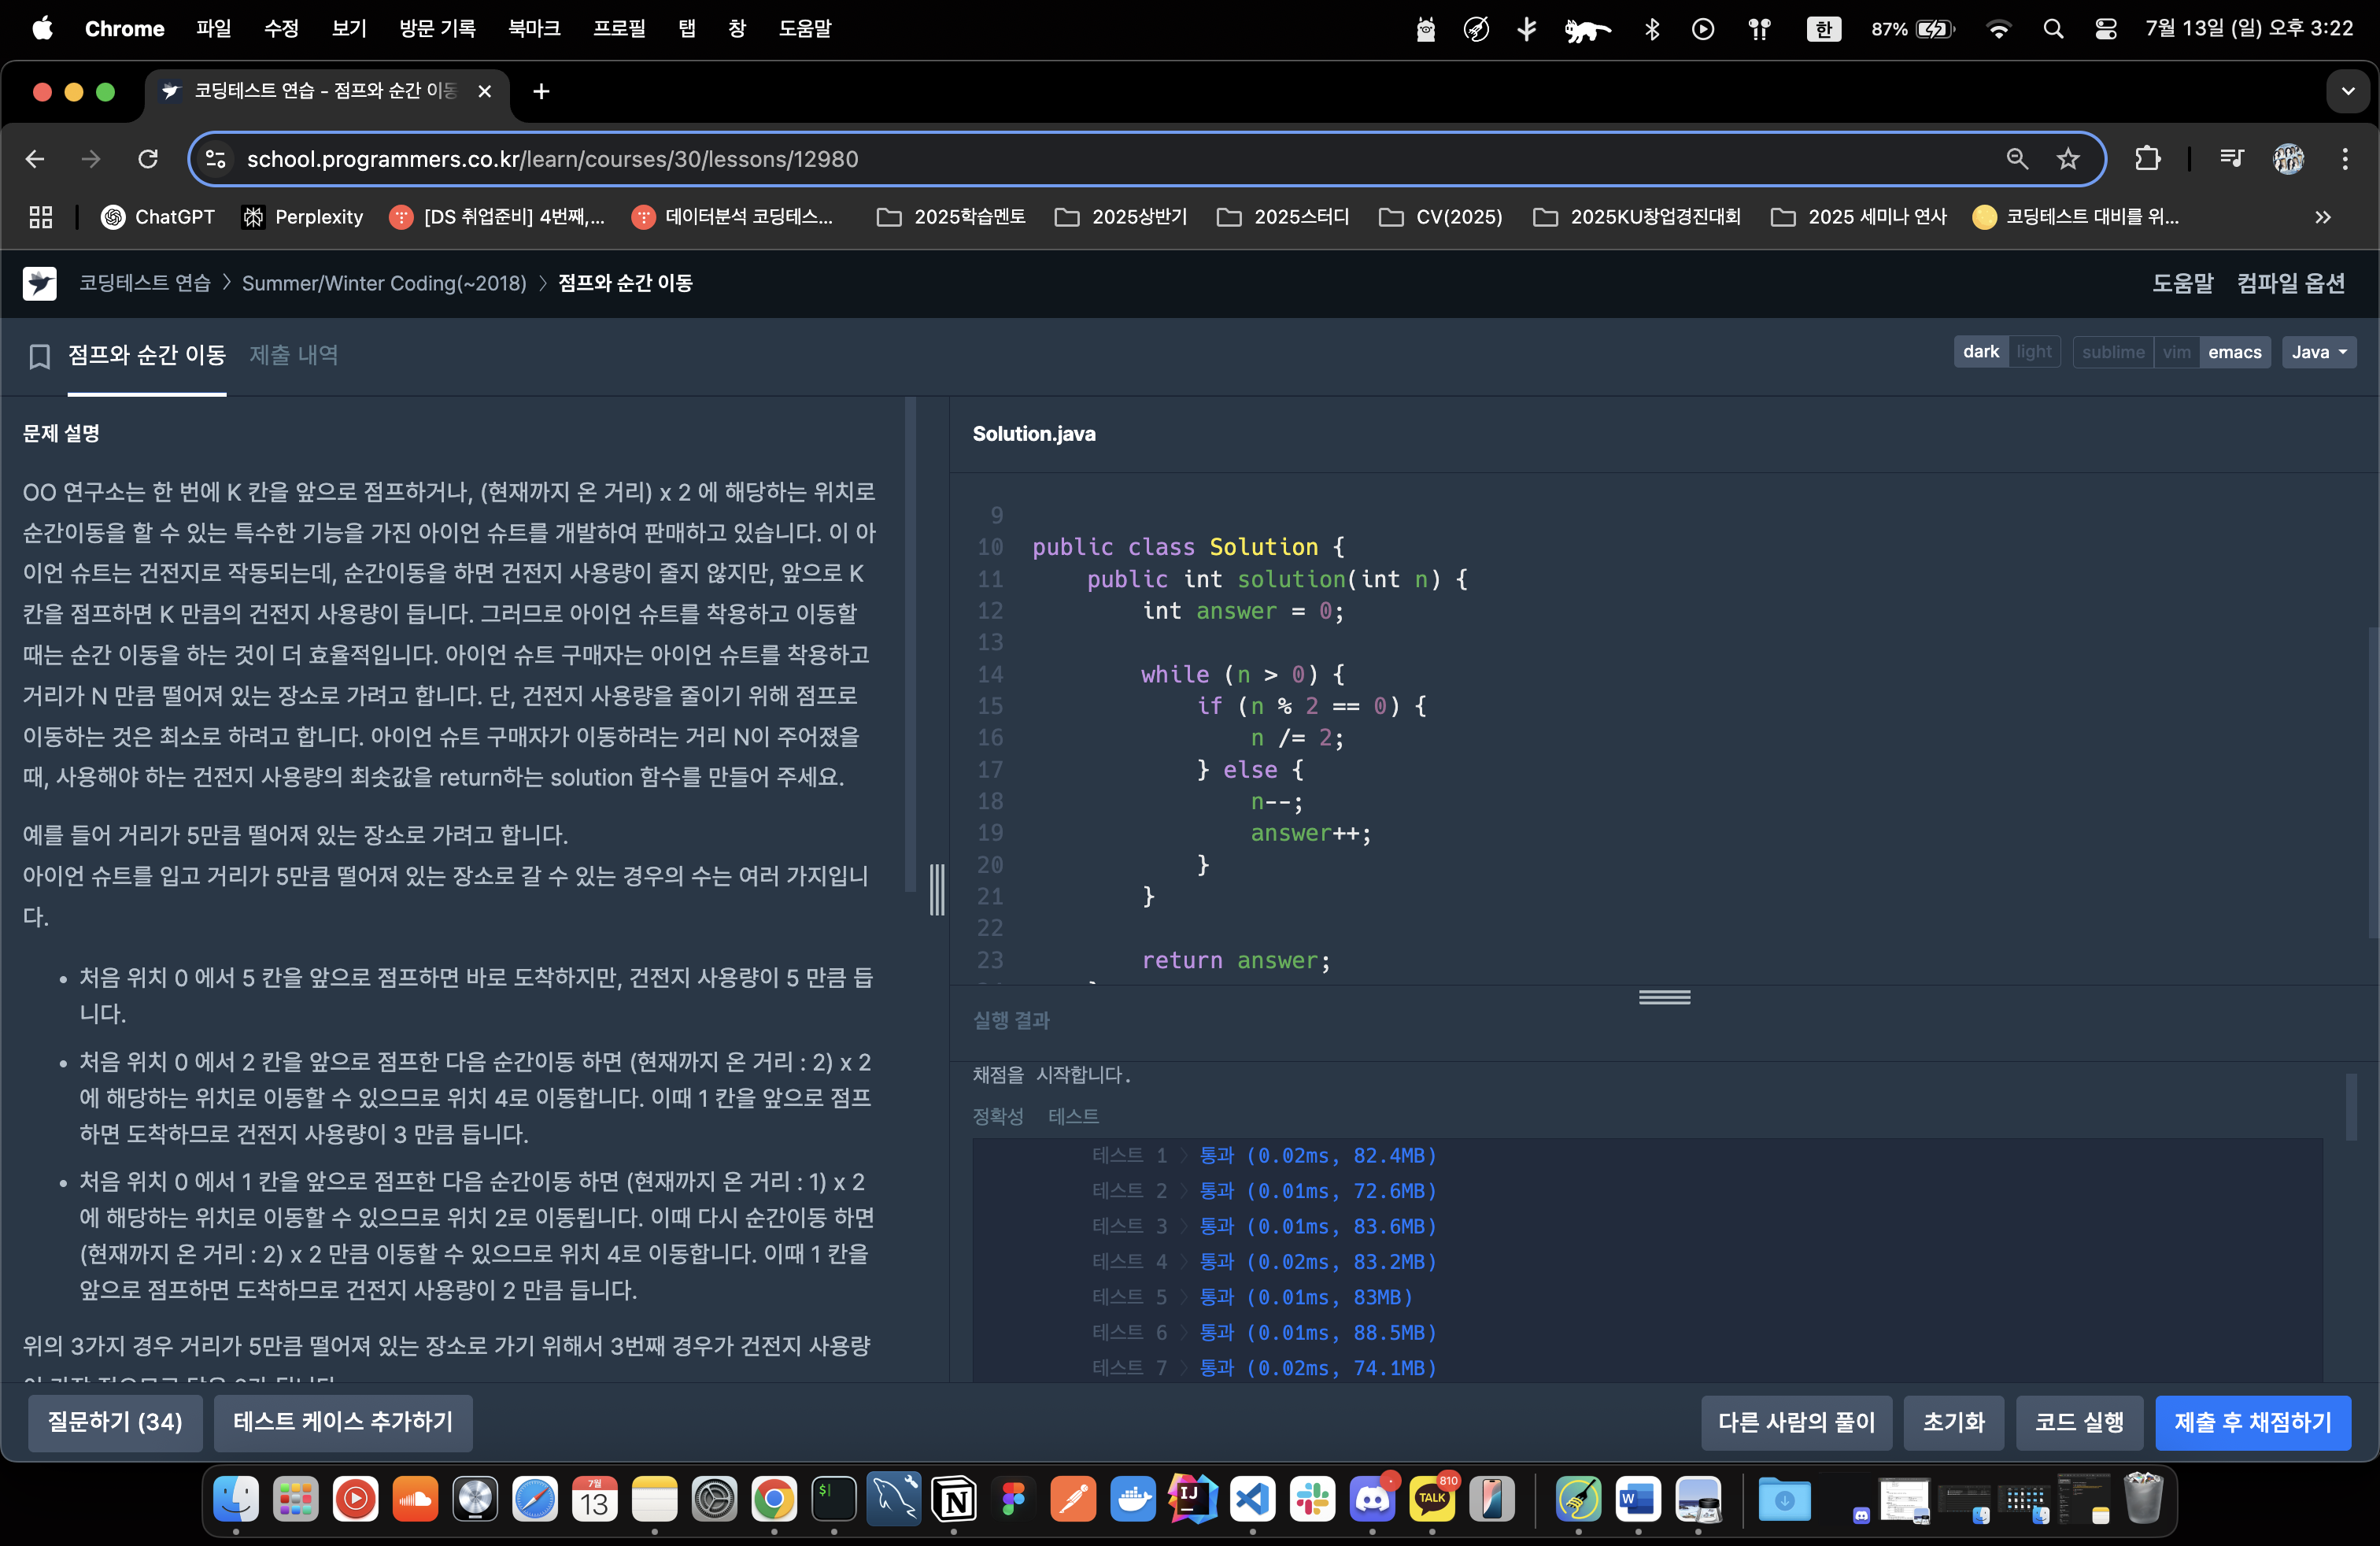
Task: Open the 2025KU창업경진대회 bookmark folder
Action: coord(1637,217)
